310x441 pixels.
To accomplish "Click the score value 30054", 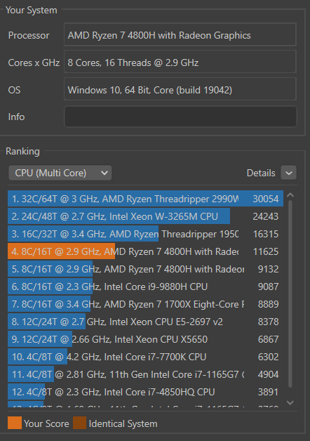I will point(266,199).
